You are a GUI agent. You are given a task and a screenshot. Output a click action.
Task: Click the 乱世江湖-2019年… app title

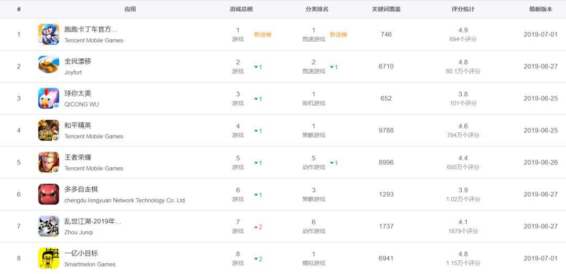(93, 221)
